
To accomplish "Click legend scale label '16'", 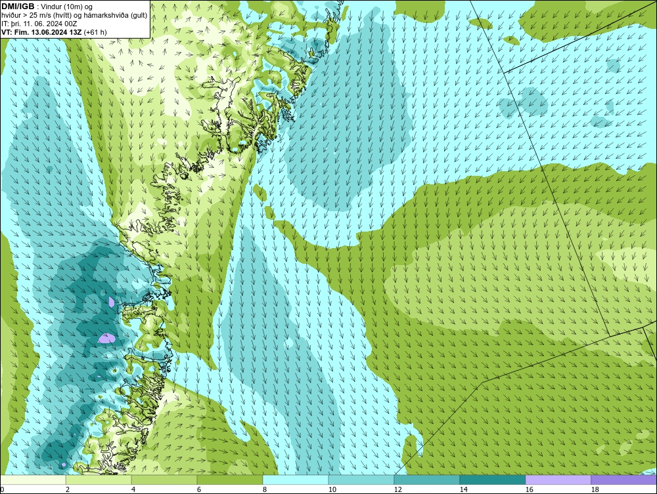I will [530, 489].
